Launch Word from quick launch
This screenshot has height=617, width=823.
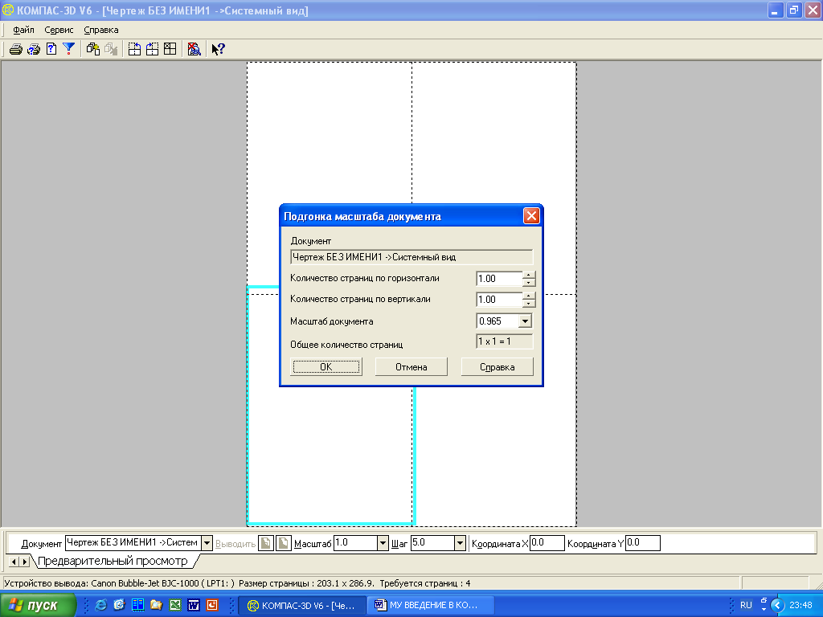tap(194, 605)
